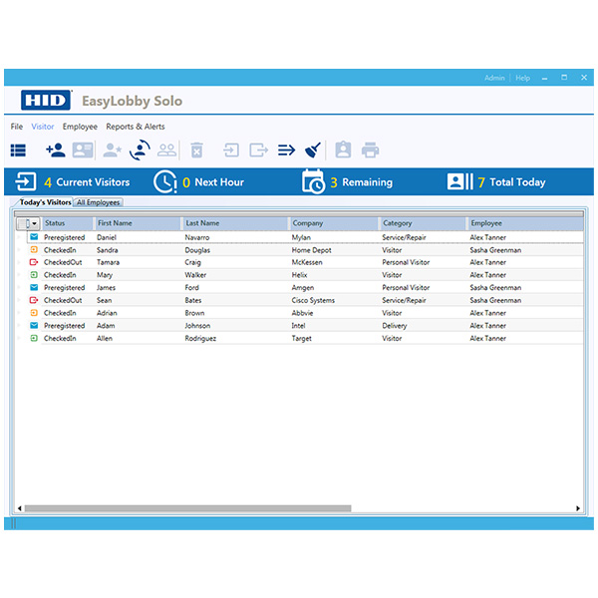Click the badge preview icon
This screenshot has width=598, height=598.
(x=343, y=149)
